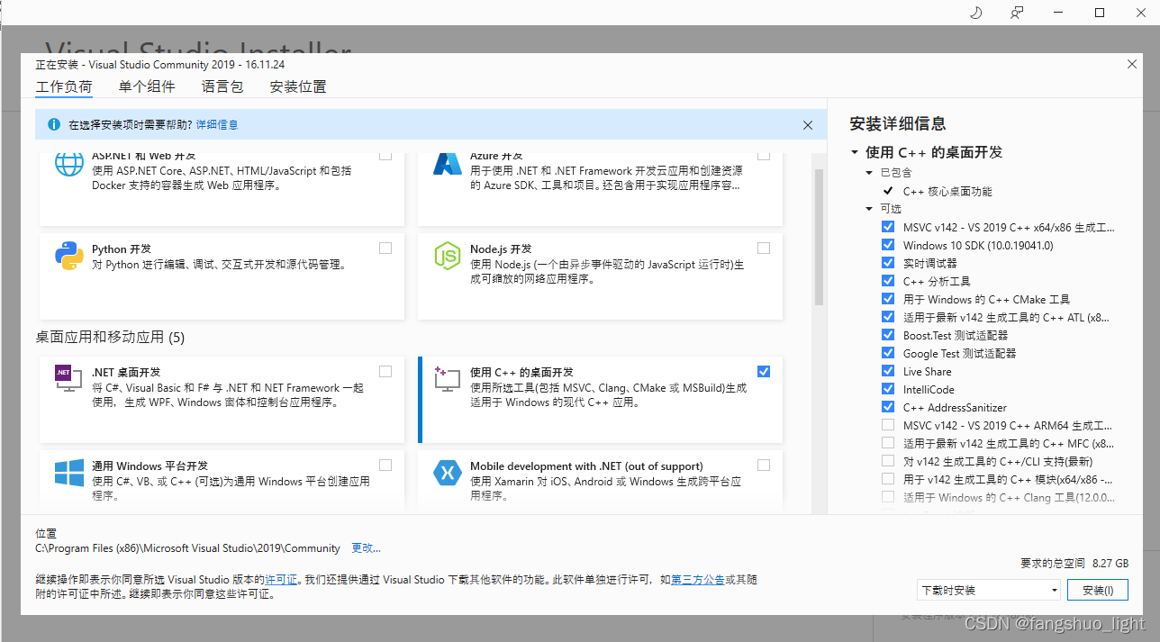Switch to the 安装位置 (Install locations) tab
This screenshot has width=1160, height=642.
(x=298, y=87)
